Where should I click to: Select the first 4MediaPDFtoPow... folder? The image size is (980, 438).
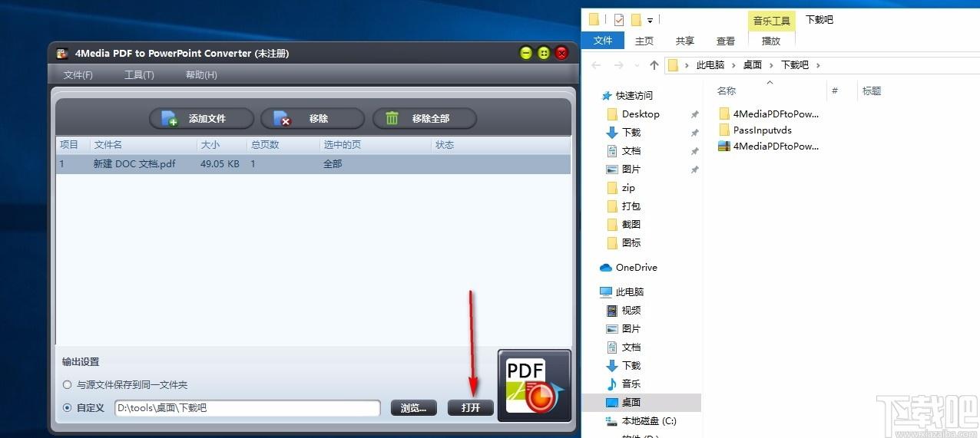776,114
